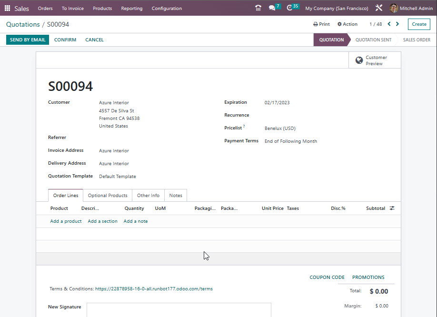Click Add a section link
Viewport: 437px width, 317px height.
(x=102, y=221)
